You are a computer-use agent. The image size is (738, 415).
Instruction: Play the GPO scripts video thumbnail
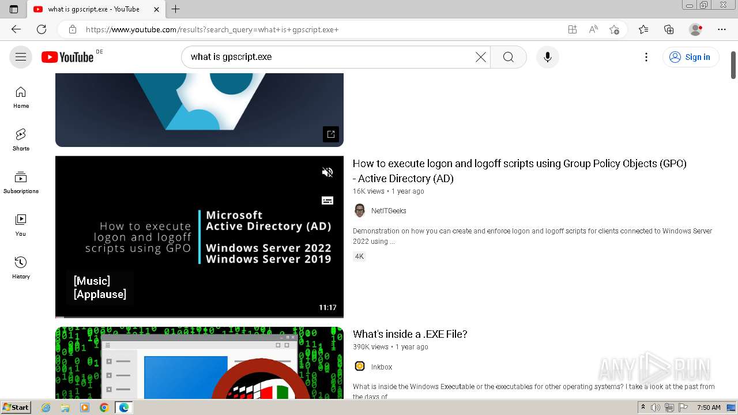199,237
